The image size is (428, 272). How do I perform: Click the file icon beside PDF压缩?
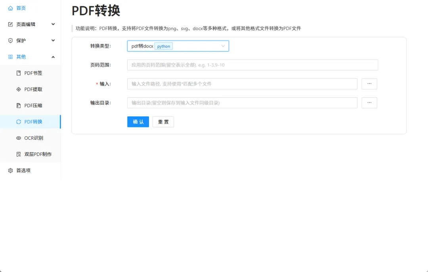point(19,106)
